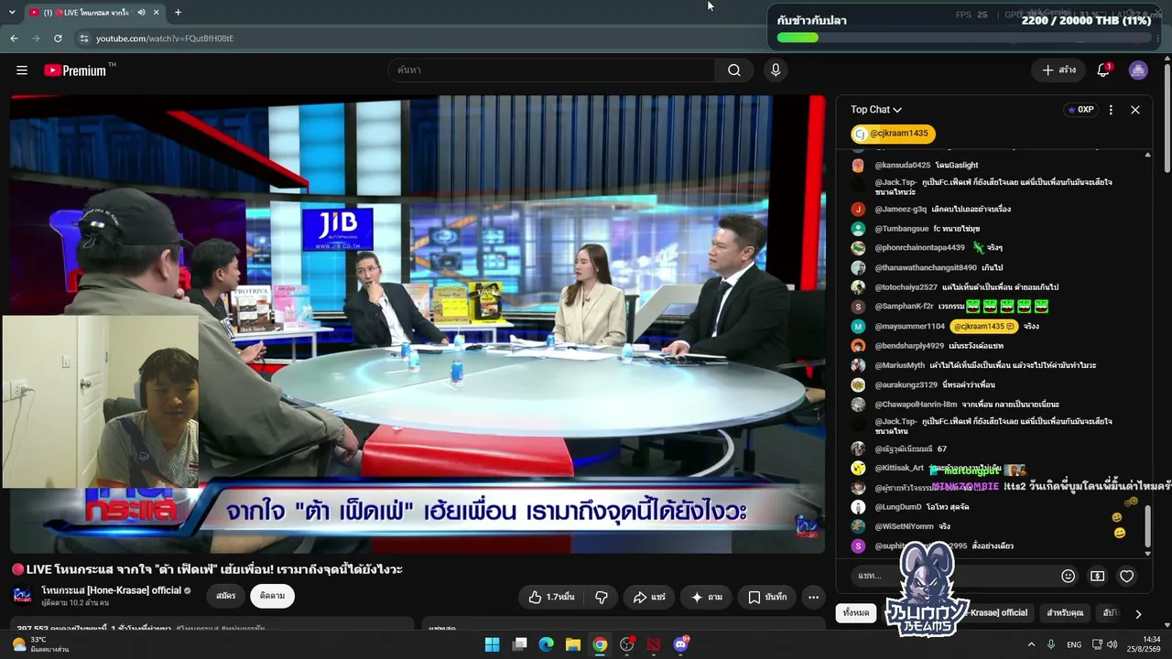Focus the YouTube search box

(552, 70)
